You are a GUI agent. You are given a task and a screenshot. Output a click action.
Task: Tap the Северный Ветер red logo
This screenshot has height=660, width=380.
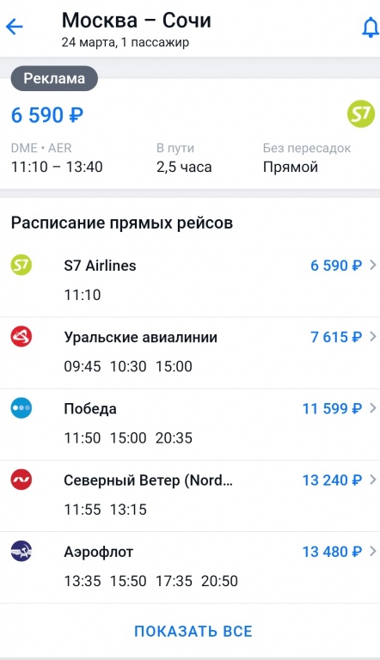click(x=21, y=480)
